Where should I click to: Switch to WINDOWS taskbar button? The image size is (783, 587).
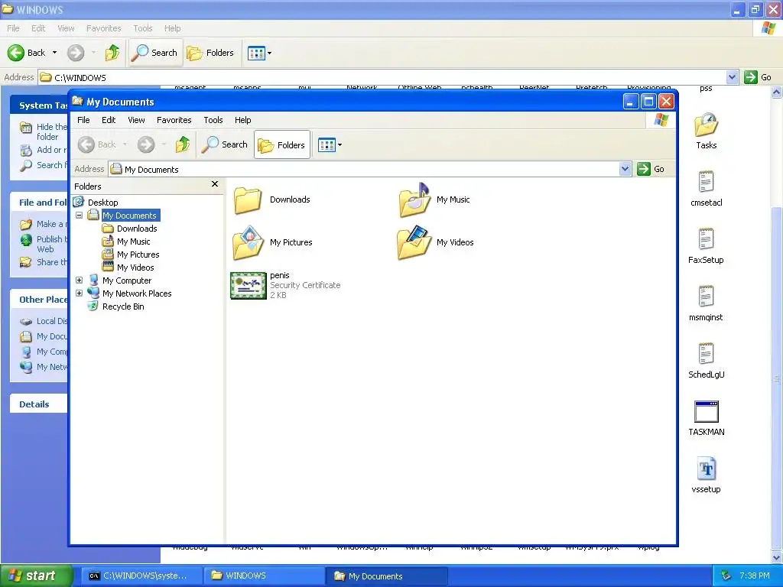coord(263,576)
